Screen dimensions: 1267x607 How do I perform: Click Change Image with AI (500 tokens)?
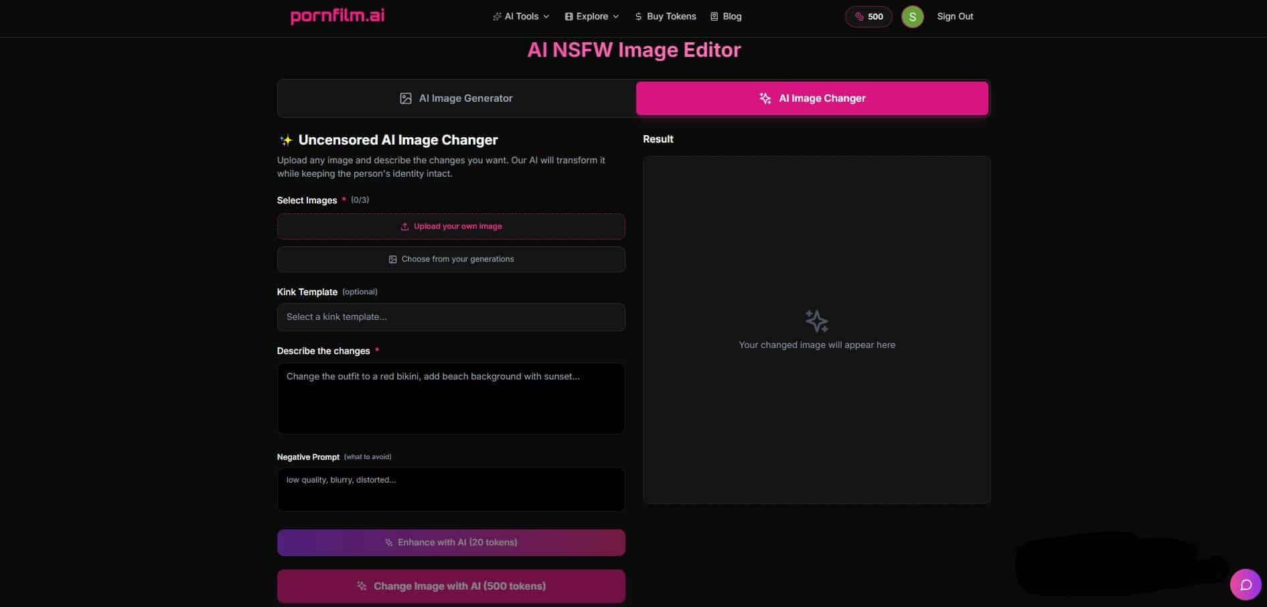(x=451, y=586)
